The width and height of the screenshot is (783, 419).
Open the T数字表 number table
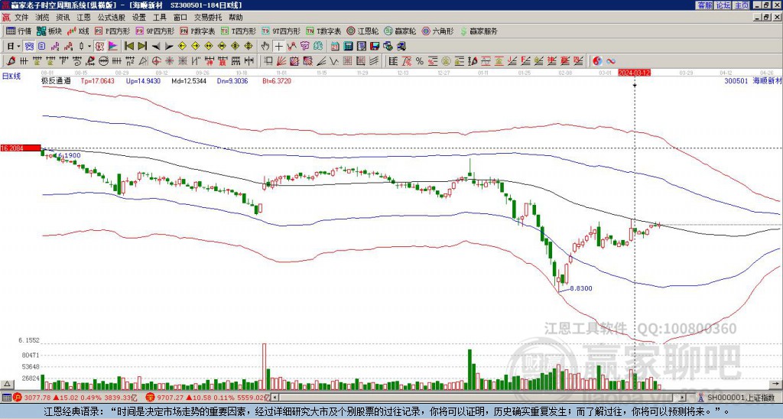click(x=323, y=31)
